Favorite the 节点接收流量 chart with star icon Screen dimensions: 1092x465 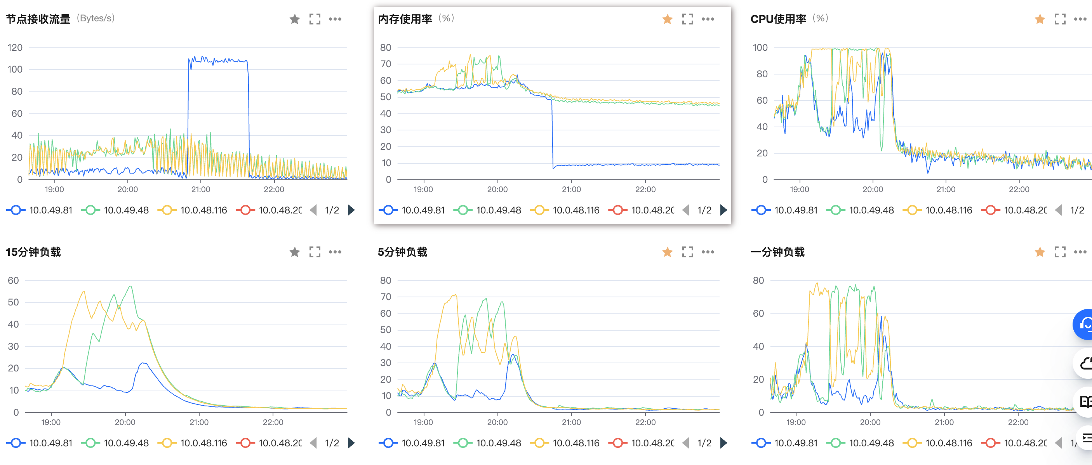[295, 19]
